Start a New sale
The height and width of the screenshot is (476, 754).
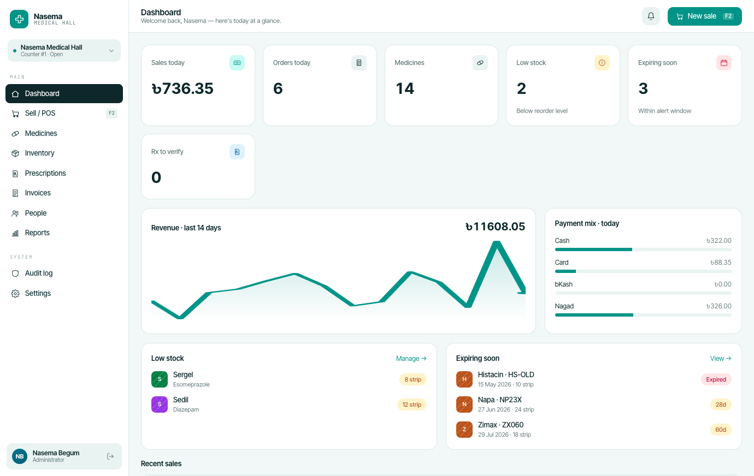[x=704, y=16]
